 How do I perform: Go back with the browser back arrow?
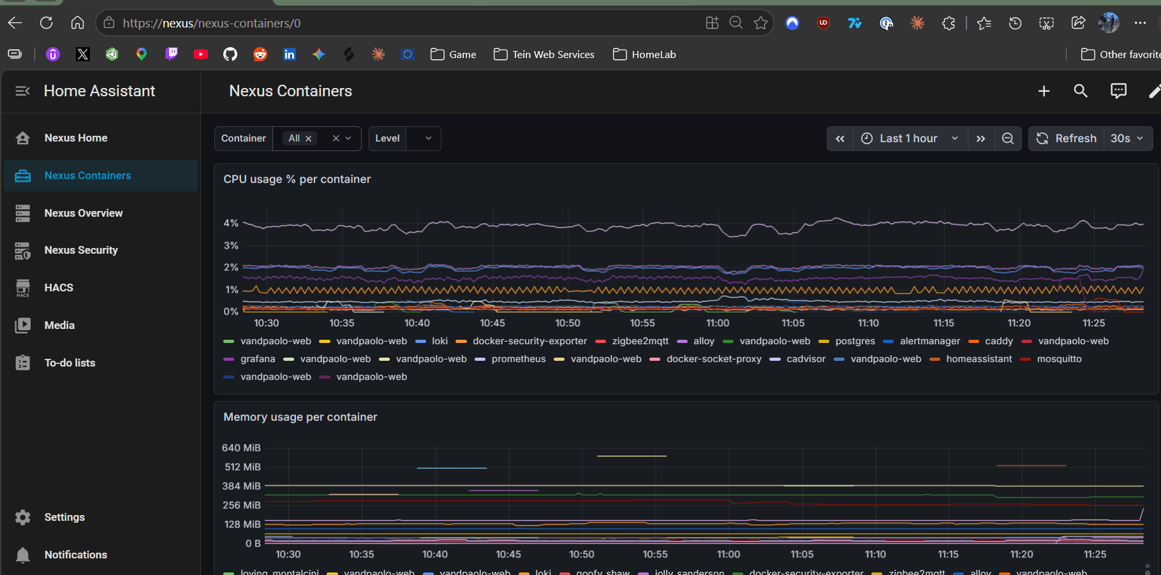(x=15, y=23)
